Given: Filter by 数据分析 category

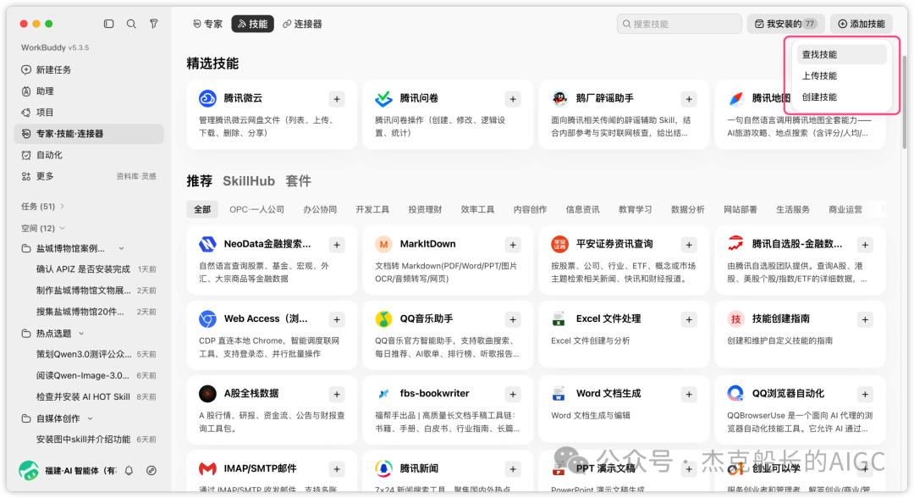Looking at the screenshot, I should [688, 209].
